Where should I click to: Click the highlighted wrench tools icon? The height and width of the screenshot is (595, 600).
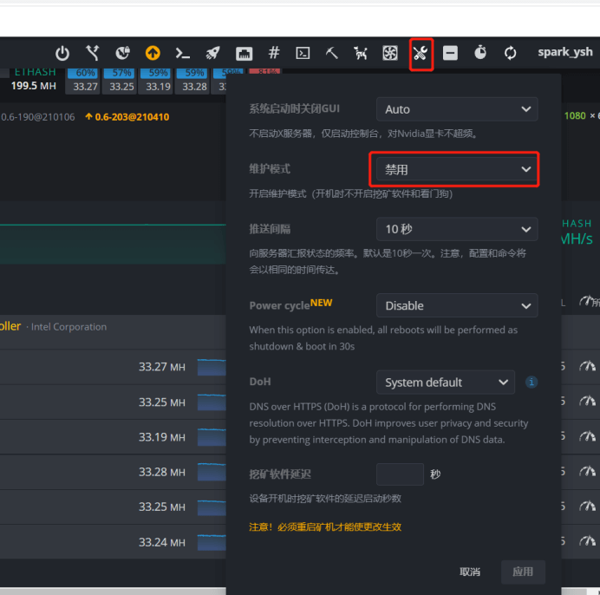[x=421, y=53]
